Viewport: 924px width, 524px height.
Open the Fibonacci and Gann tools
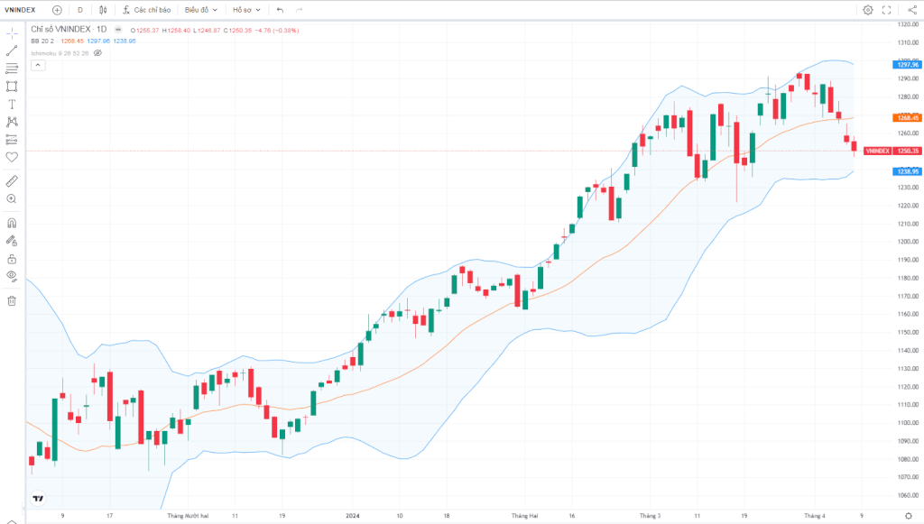pos(12,69)
